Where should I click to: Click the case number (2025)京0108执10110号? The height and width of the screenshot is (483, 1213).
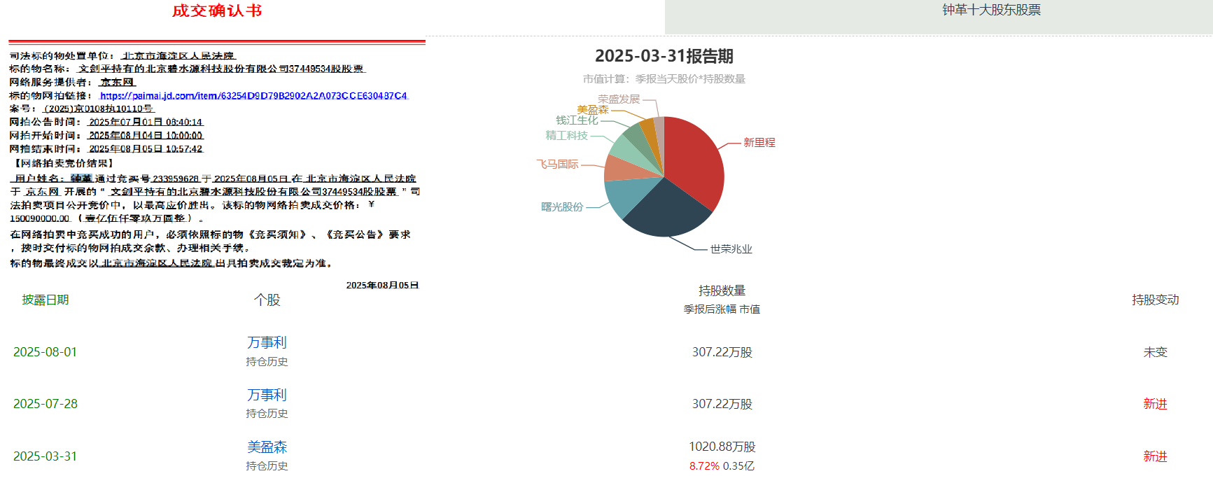click(99, 108)
